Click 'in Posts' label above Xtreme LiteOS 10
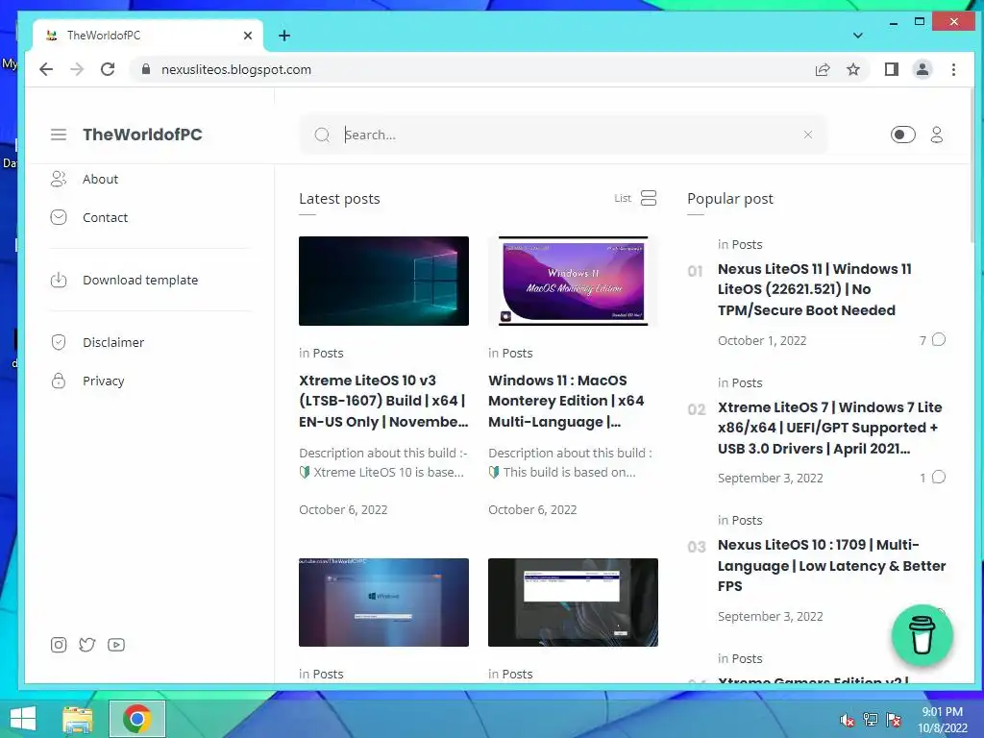The height and width of the screenshot is (738, 984). (321, 353)
